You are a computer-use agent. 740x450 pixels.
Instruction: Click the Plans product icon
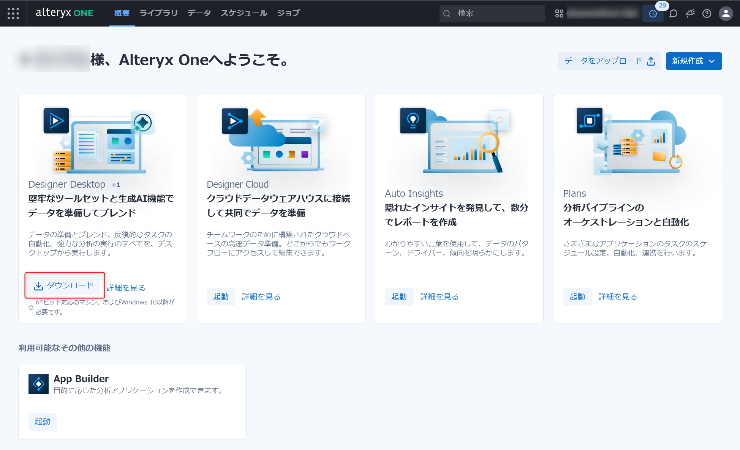590,121
